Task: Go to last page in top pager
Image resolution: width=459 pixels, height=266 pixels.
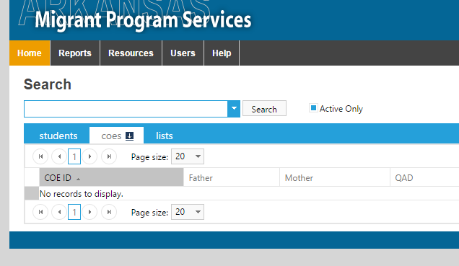Action: point(109,156)
